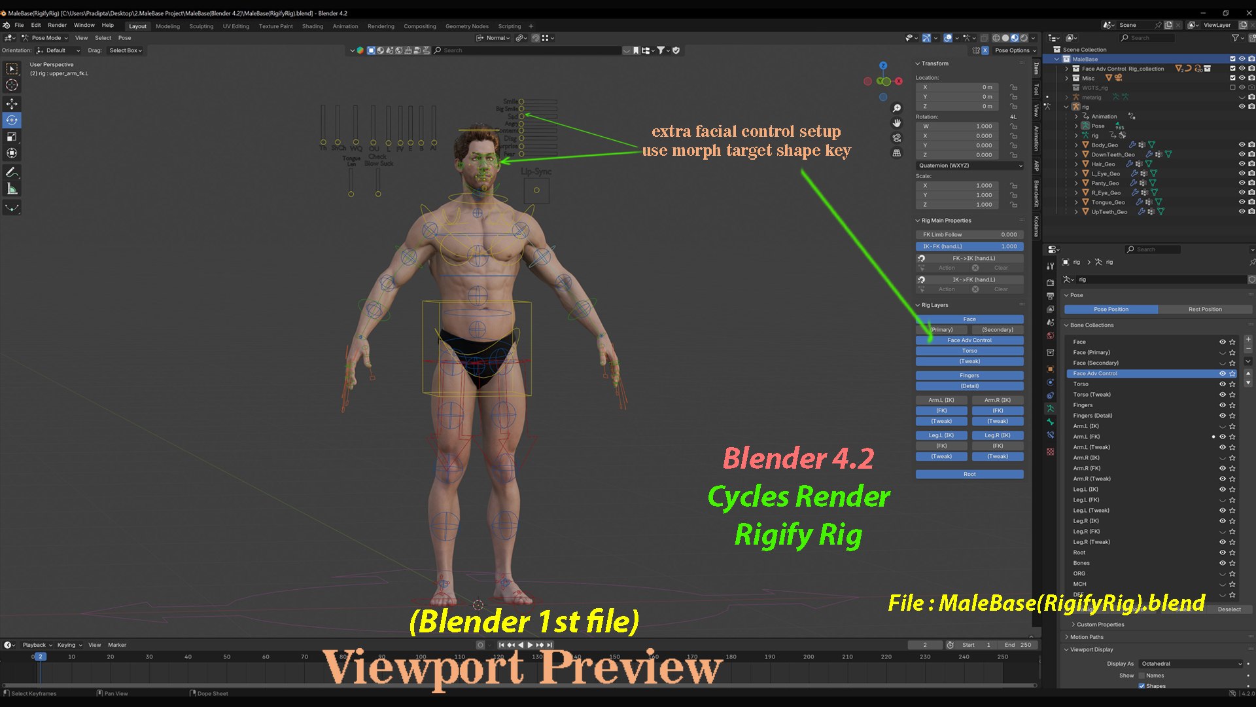
Task: Open the Pose menu in viewport header
Action: click(x=124, y=38)
